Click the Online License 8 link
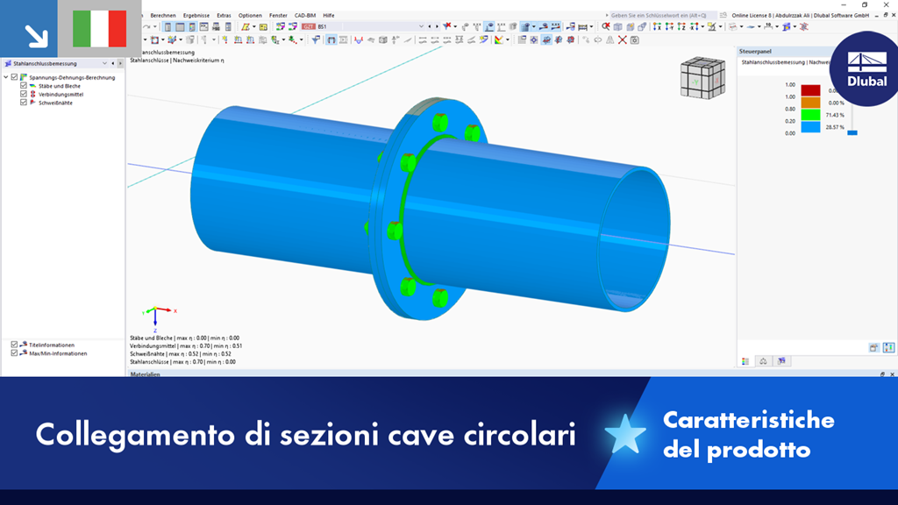The height and width of the screenshot is (505, 898). [x=752, y=15]
